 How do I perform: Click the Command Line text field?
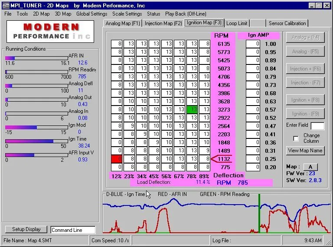click(x=72, y=230)
